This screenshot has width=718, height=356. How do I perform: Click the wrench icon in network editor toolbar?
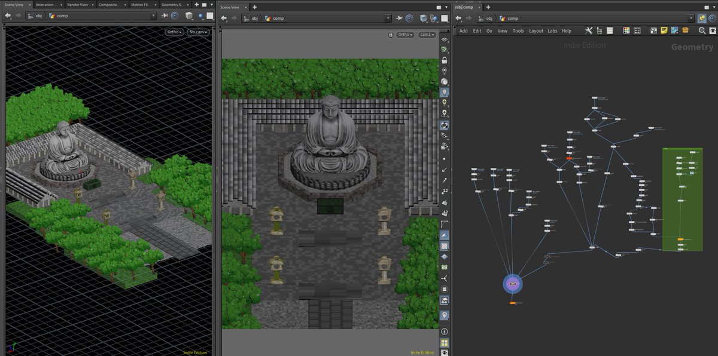pos(589,30)
